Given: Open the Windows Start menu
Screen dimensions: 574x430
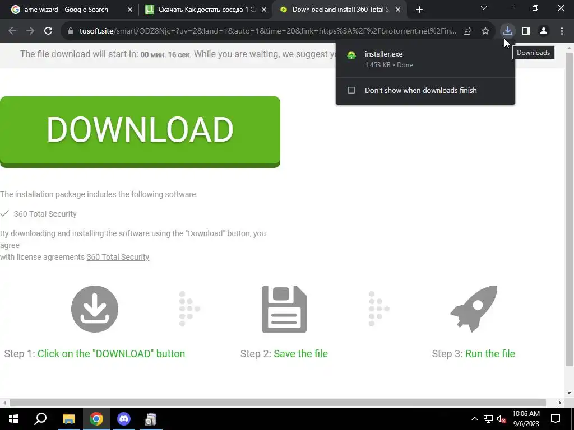Looking at the screenshot, I should tap(13, 419).
